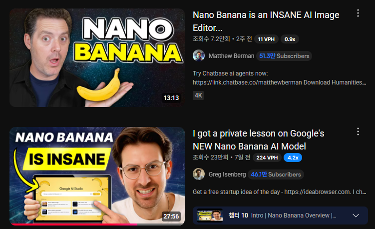The image size is (375, 229).
Task: Click the small chapter preview thumbnail
Action: pos(210,215)
